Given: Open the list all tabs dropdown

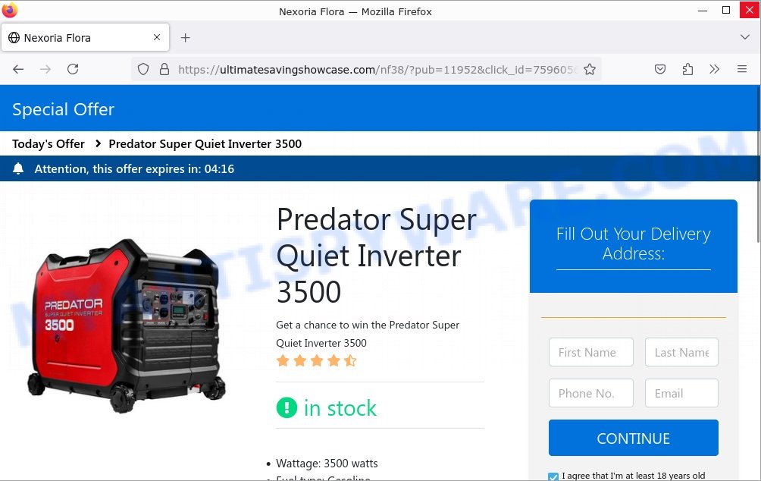Looking at the screenshot, I should point(745,37).
